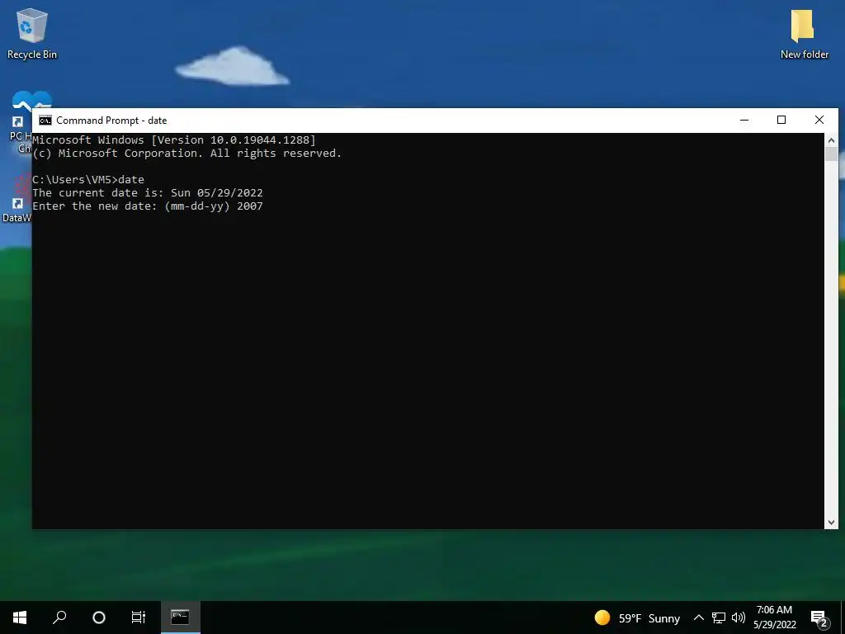Click the 'Command Prompt - date' title text
This screenshot has width=845, height=634.
click(111, 121)
